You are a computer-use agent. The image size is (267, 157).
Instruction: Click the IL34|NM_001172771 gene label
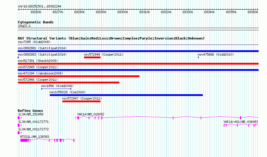coord(33,122)
